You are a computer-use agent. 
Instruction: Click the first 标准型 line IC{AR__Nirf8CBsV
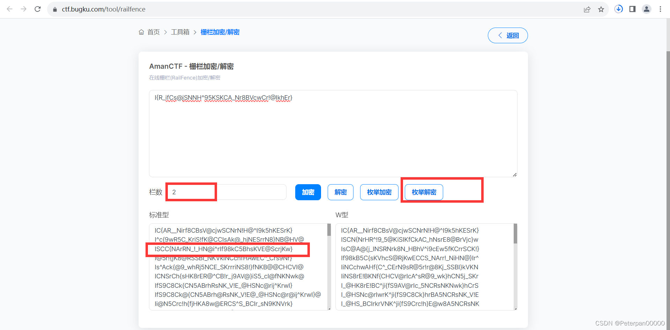coord(223,231)
